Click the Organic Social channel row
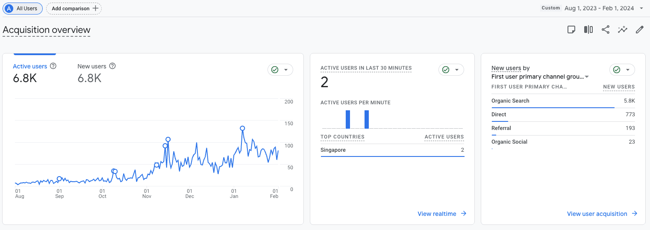 pos(563,142)
